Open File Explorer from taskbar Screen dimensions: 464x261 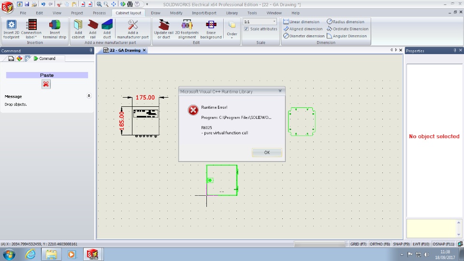(51, 255)
